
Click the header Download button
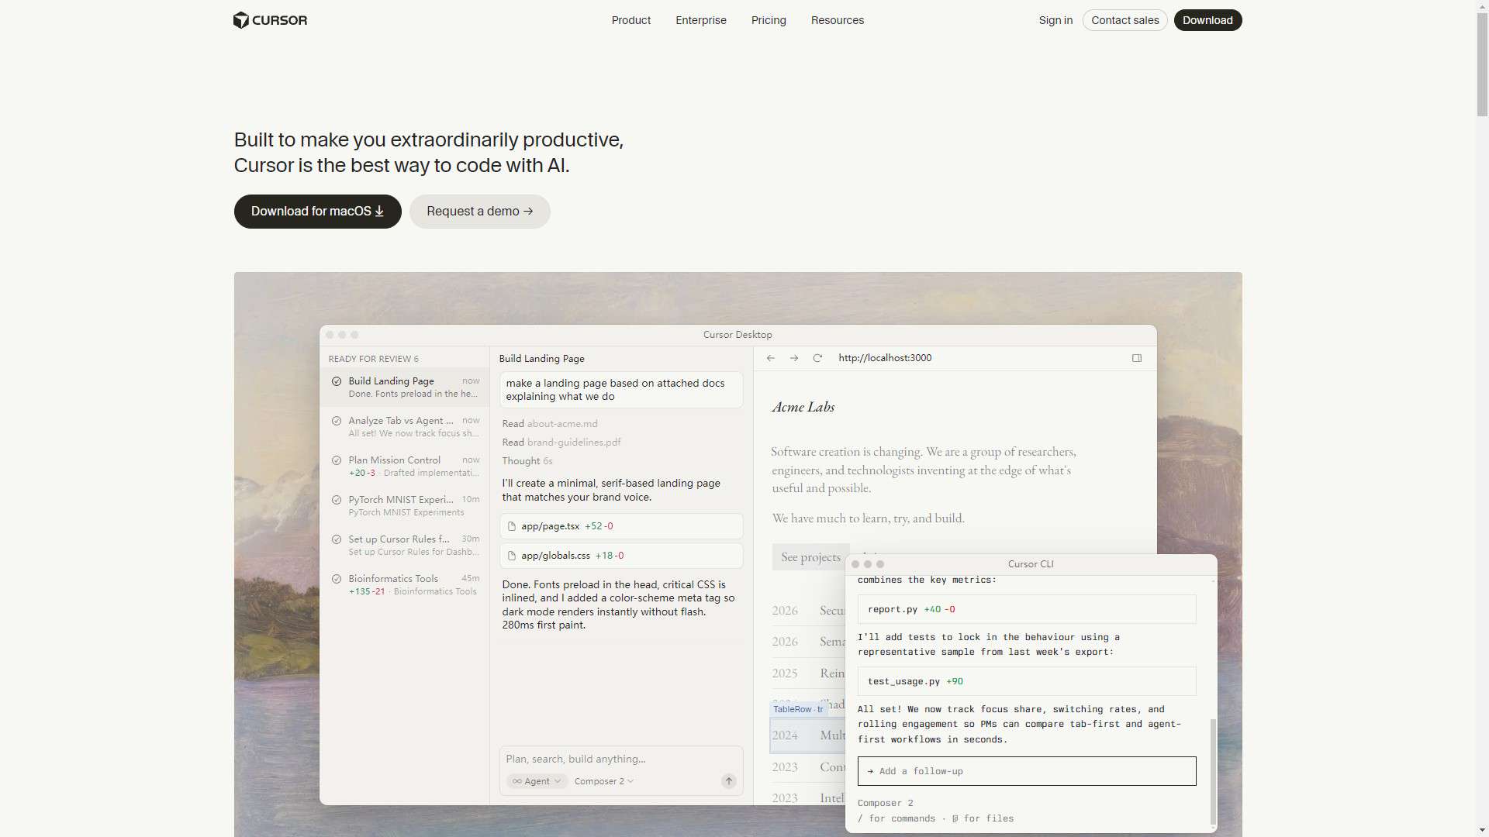pos(1207,20)
